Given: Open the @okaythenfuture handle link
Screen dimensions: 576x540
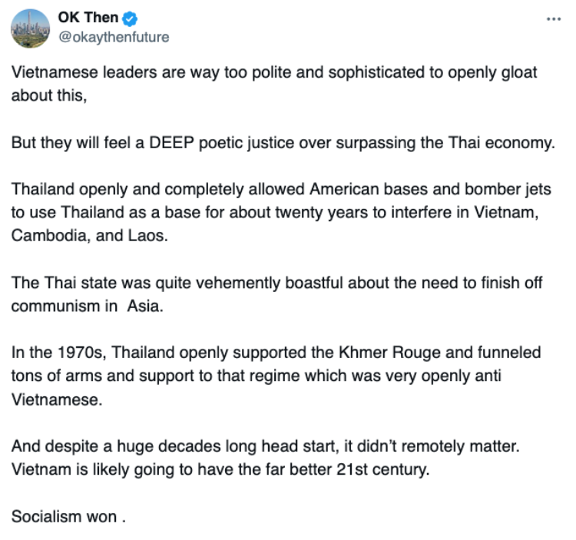Looking at the screenshot, I should [x=114, y=37].
